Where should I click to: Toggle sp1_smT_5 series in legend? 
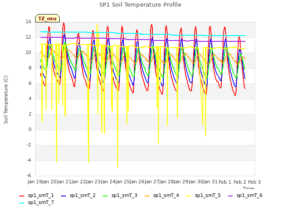(x=203, y=195)
